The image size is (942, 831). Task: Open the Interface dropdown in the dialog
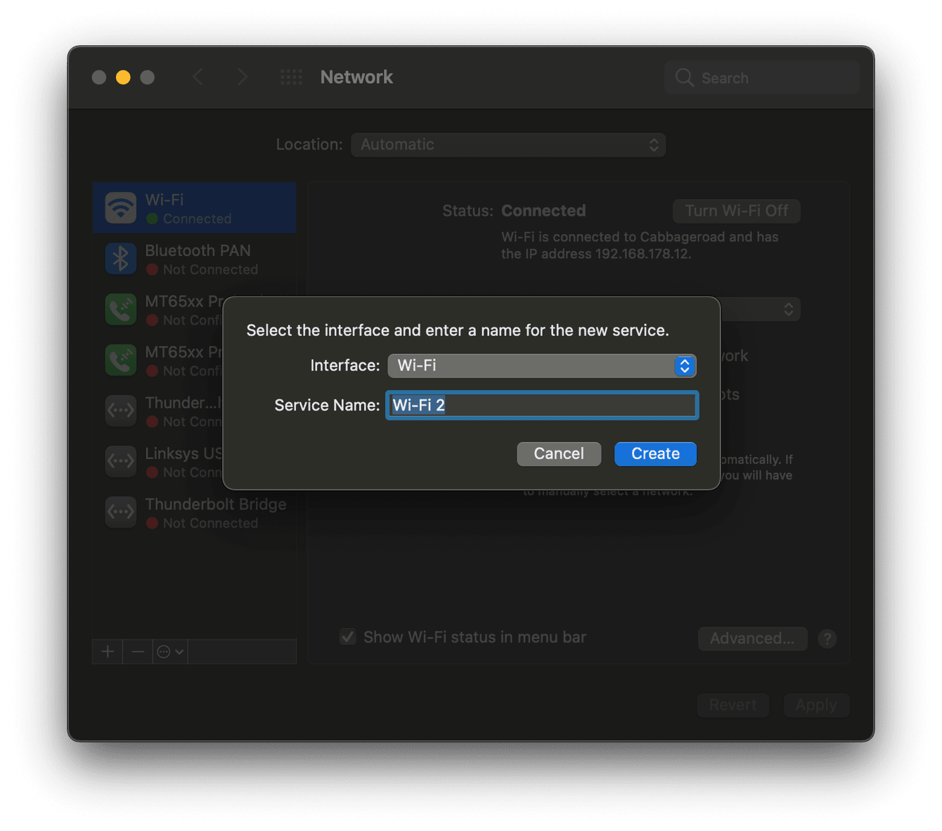(x=541, y=366)
